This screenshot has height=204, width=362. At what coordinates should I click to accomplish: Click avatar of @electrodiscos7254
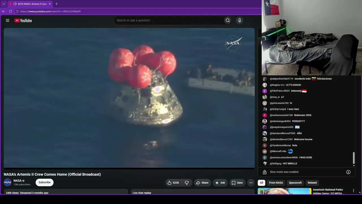tap(265, 139)
